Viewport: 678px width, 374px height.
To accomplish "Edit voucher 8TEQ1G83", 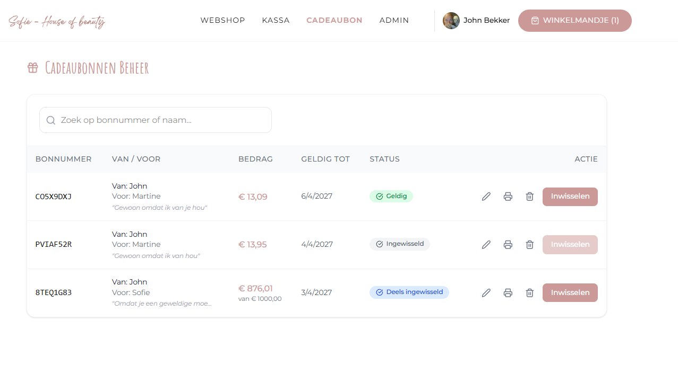I will [x=486, y=293].
